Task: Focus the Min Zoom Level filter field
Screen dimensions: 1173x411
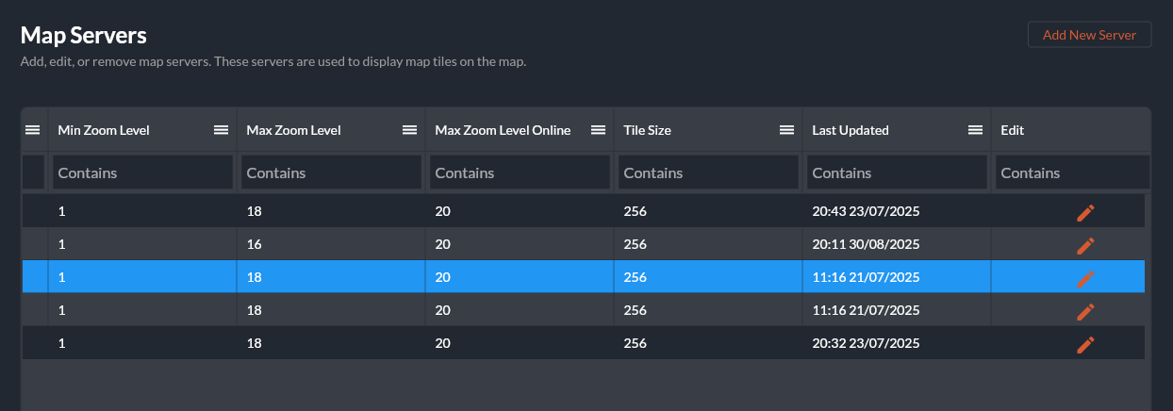Action: (142, 173)
